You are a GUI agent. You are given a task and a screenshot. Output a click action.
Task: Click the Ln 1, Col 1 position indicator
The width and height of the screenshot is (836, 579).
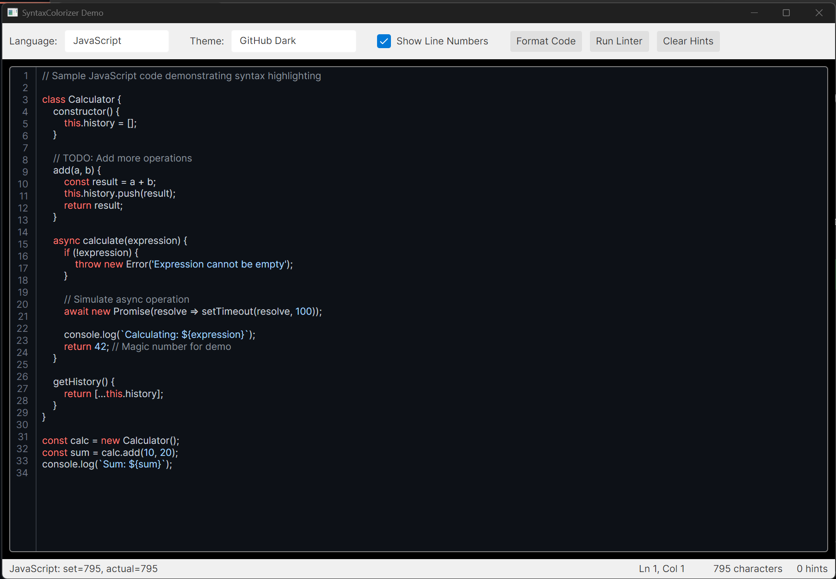tap(662, 568)
